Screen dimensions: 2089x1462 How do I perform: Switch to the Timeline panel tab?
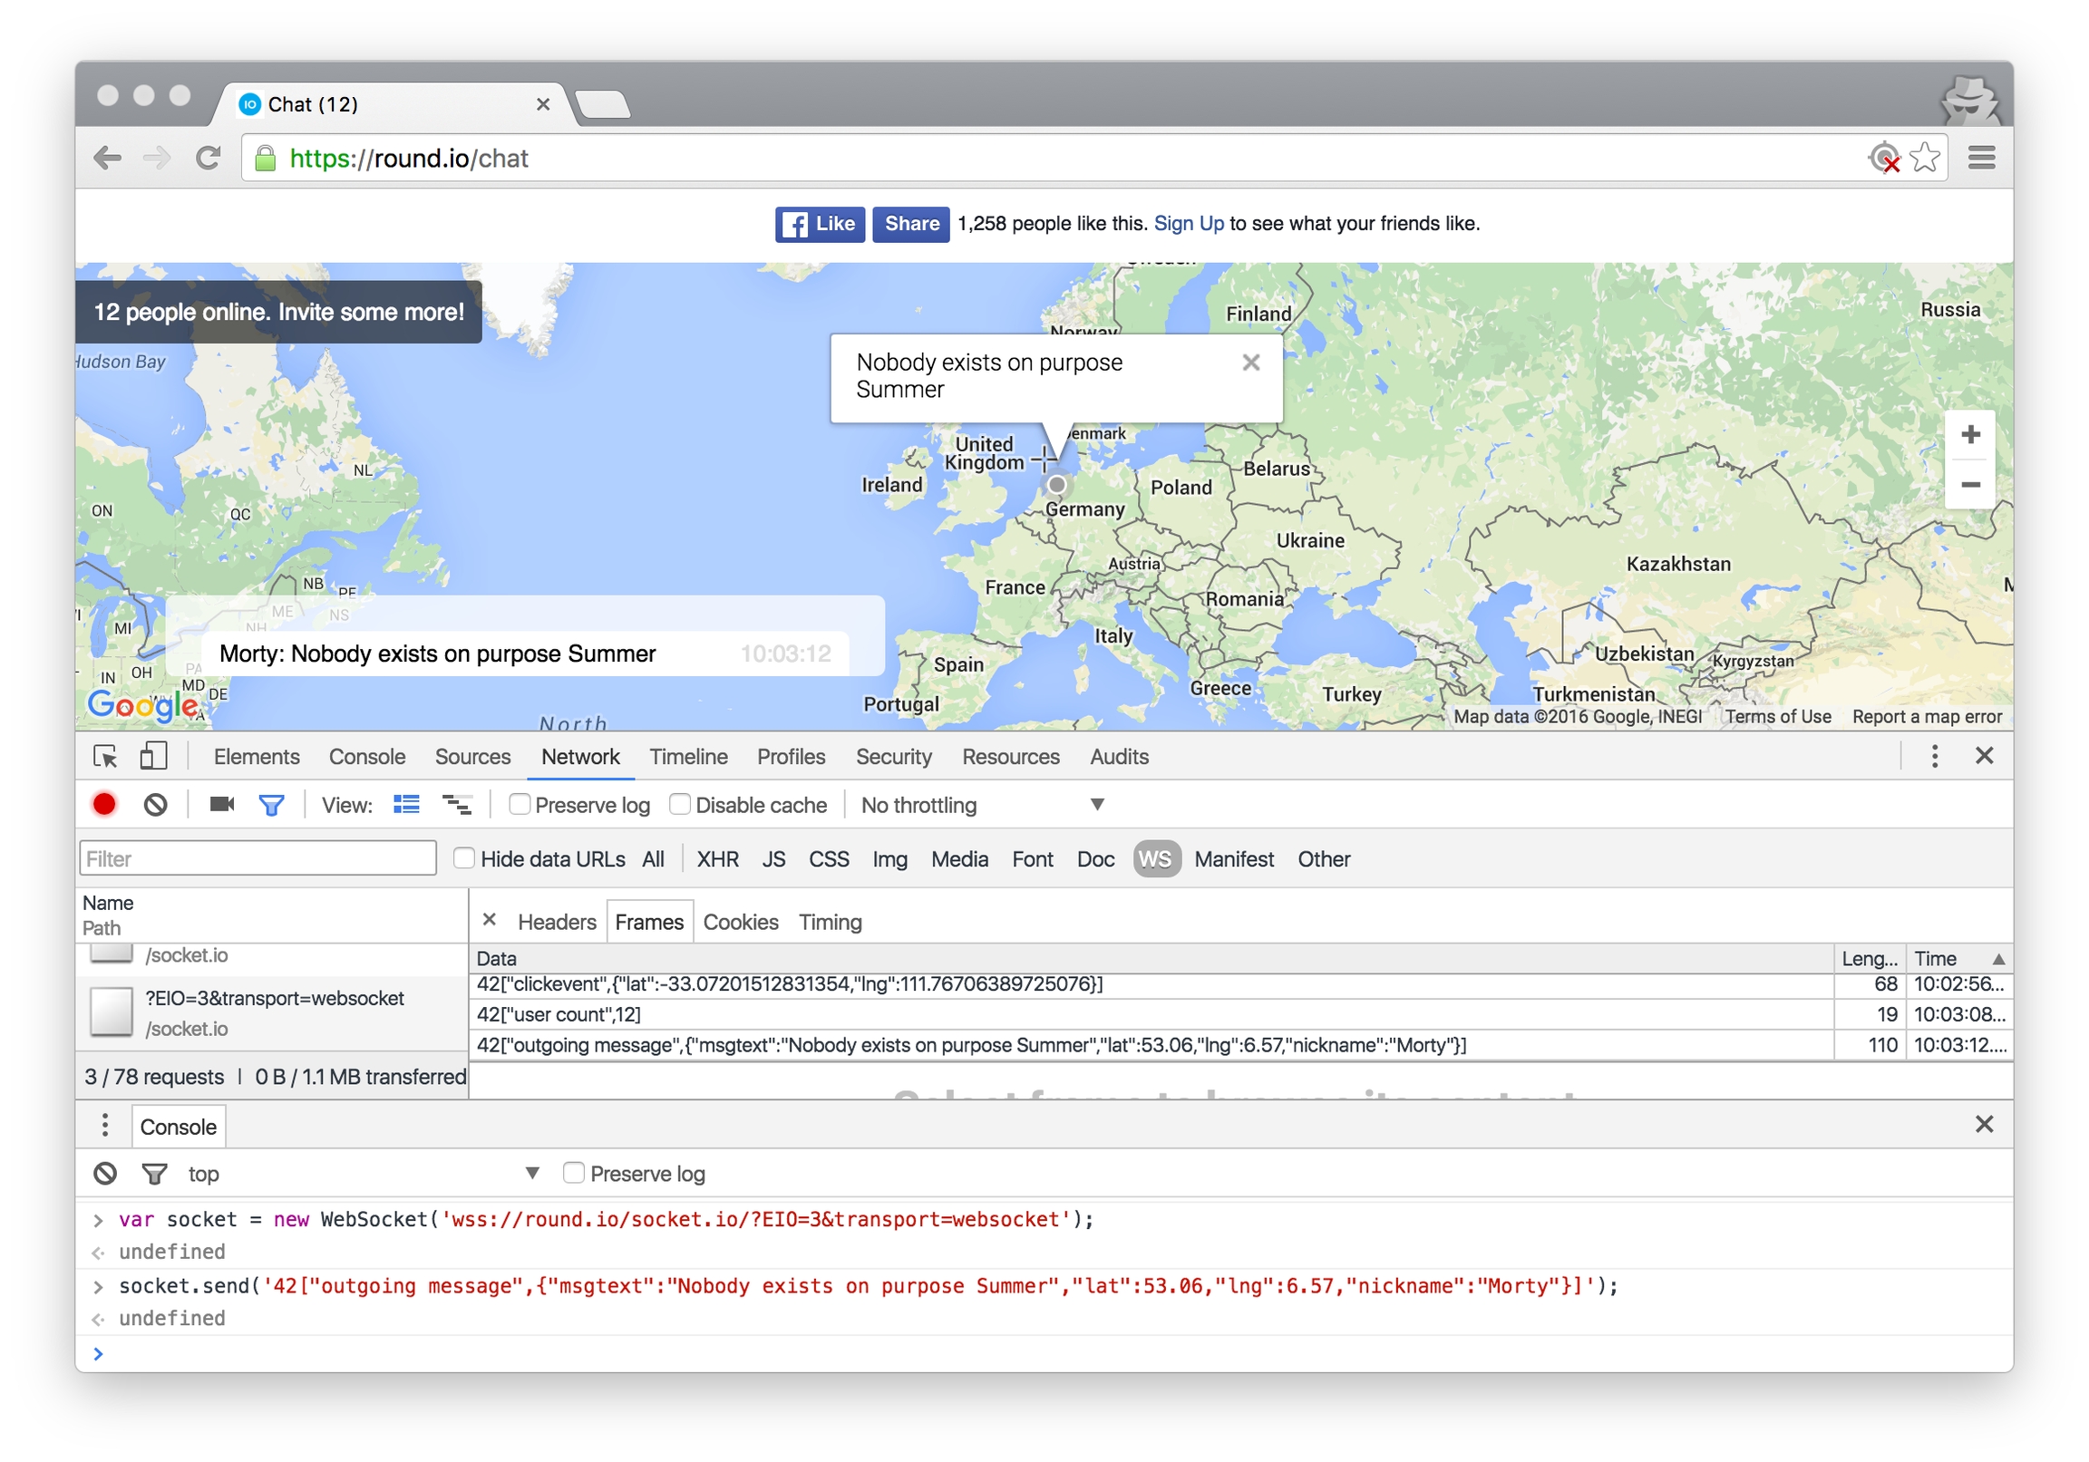pyautogui.click(x=688, y=757)
